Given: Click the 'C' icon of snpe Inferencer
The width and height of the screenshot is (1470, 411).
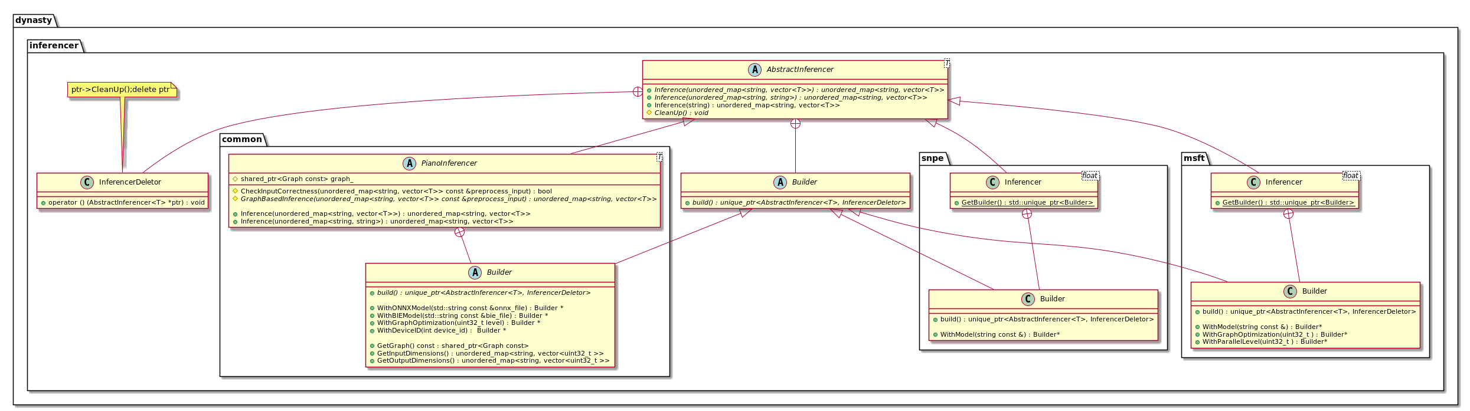Looking at the screenshot, I should coord(992,182).
